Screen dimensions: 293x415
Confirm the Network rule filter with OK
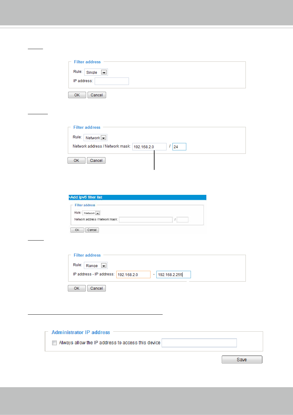76,161
